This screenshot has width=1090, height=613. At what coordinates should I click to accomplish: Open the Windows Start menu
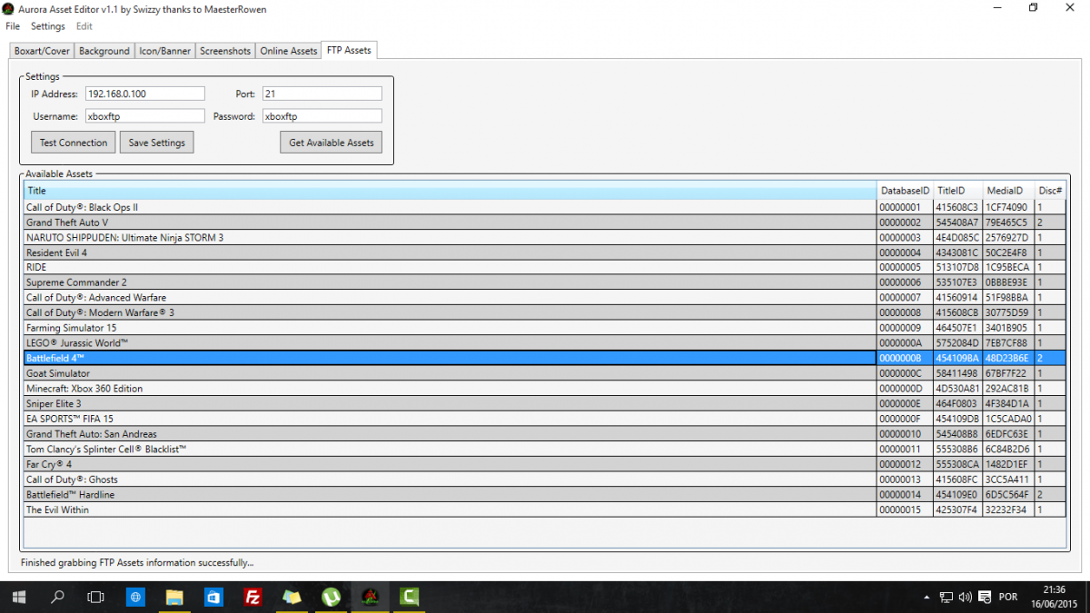point(19,597)
